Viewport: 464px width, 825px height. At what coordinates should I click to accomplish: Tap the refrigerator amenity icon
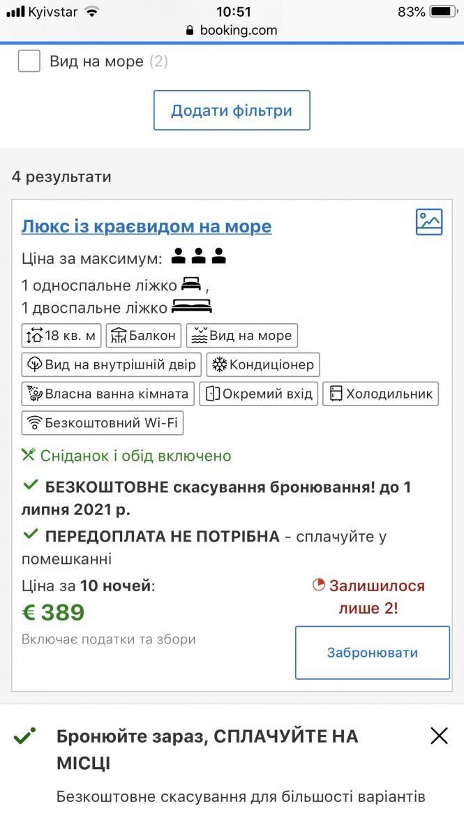[336, 394]
